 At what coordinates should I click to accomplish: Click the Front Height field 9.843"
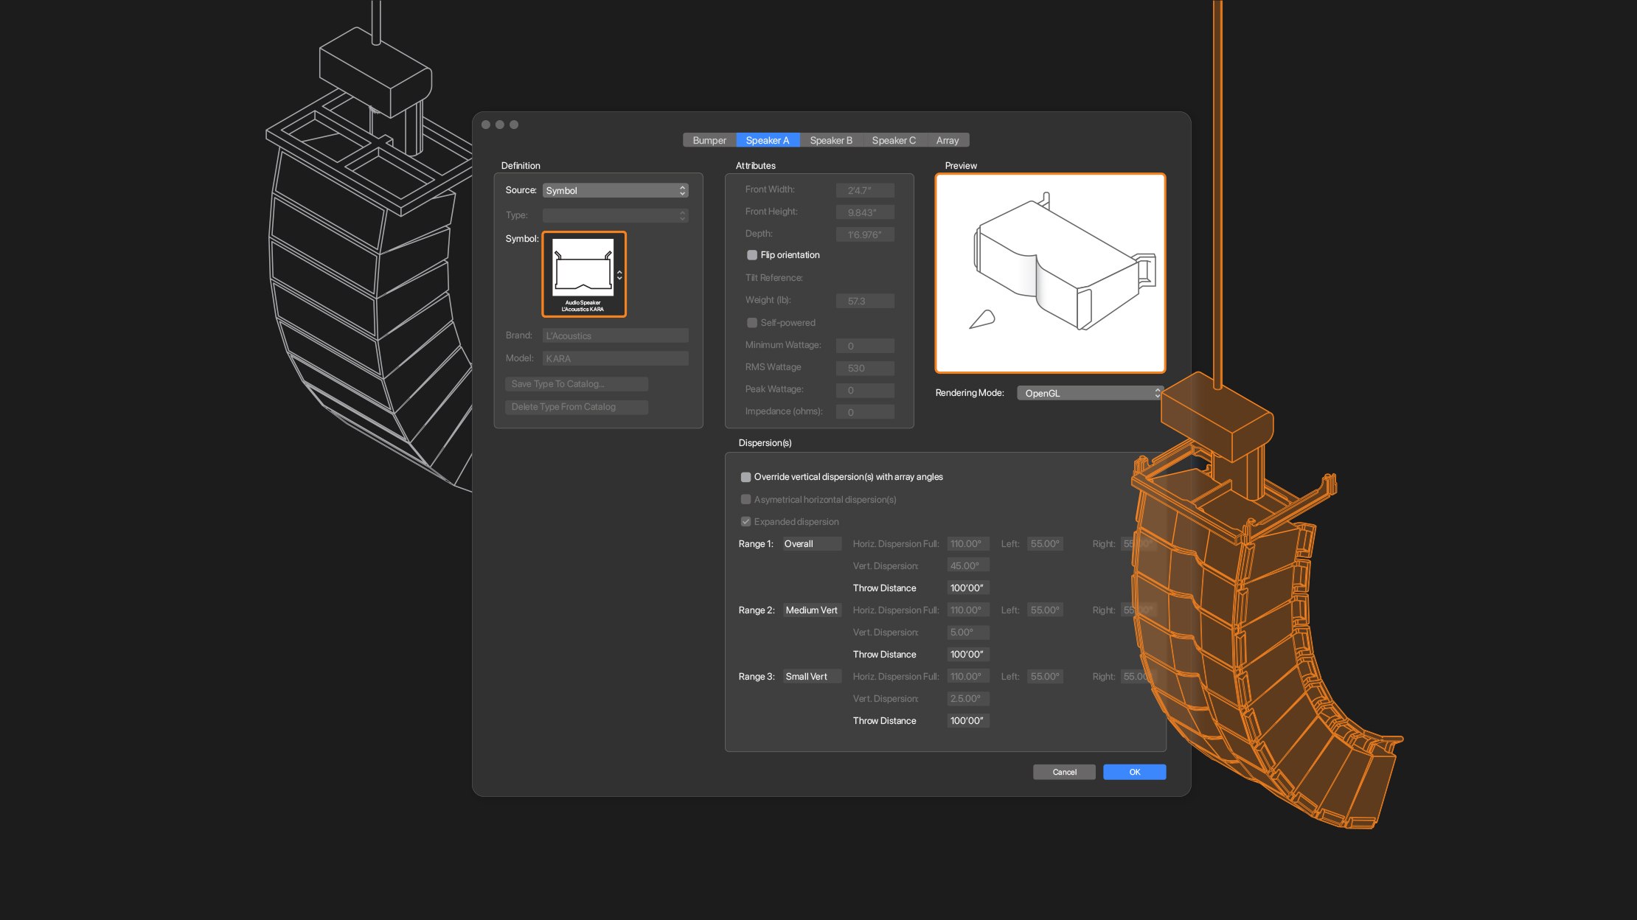click(865, 212)
